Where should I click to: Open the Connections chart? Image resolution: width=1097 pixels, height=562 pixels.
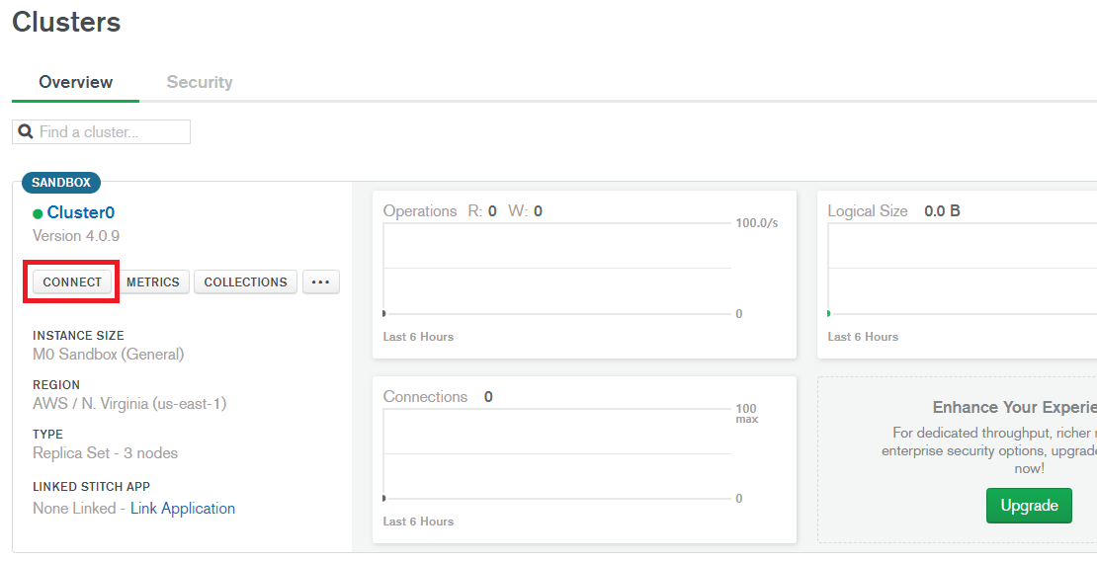click(584, 459)
